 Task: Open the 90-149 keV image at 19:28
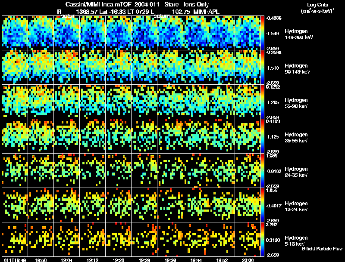tap(144, 68)
